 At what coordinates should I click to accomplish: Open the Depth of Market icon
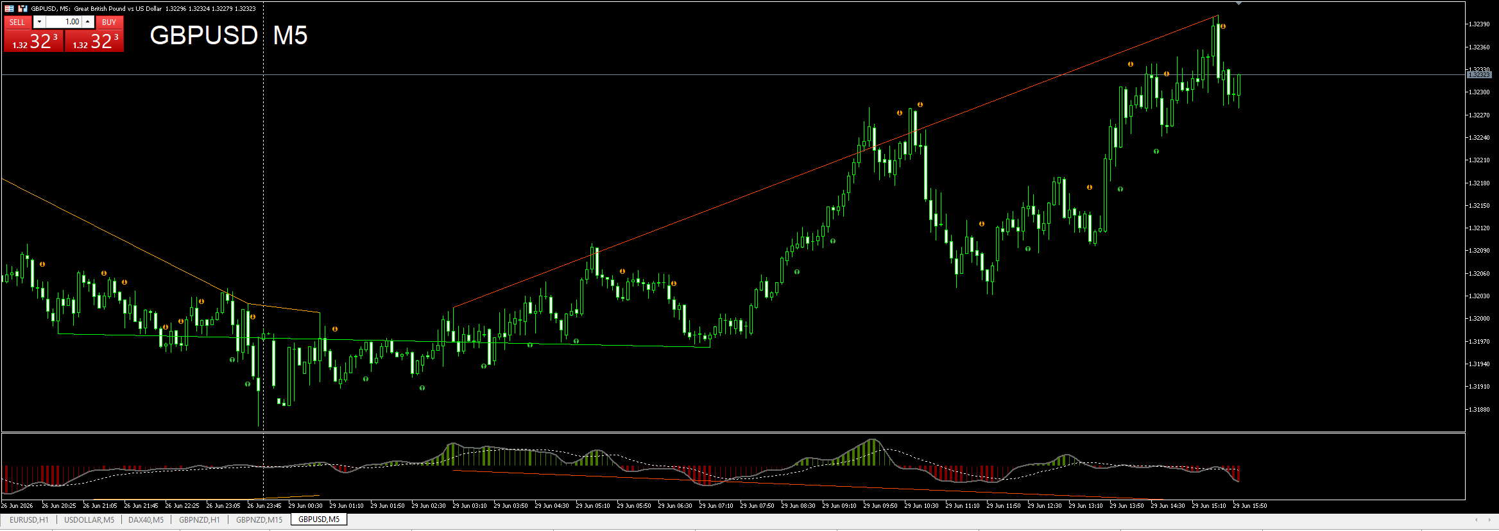(x=22, y=8)
